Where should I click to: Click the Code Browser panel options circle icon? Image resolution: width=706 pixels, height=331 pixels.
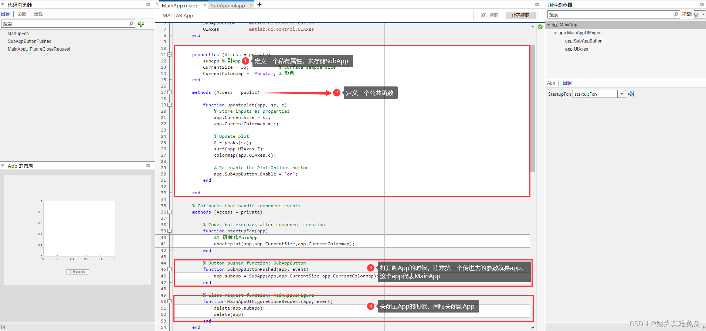[x=148, y=4]
